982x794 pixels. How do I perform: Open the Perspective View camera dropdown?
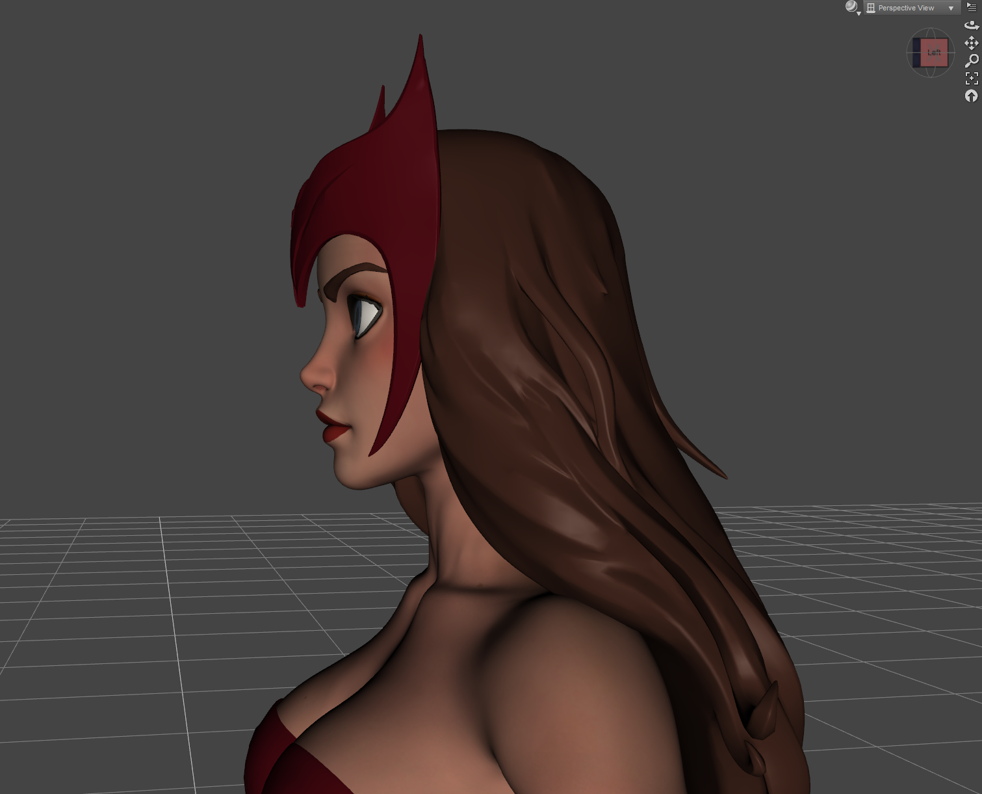coord(912,8)
